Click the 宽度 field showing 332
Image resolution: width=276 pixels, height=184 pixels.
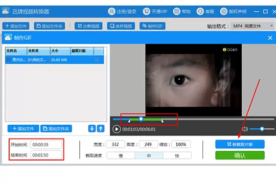(x=116, y=144)
